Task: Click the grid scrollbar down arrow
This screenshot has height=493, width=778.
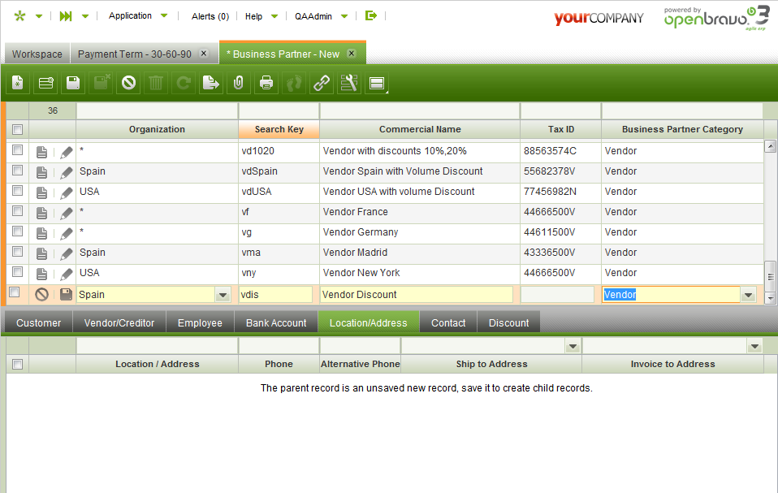Action: pos(770,299)
